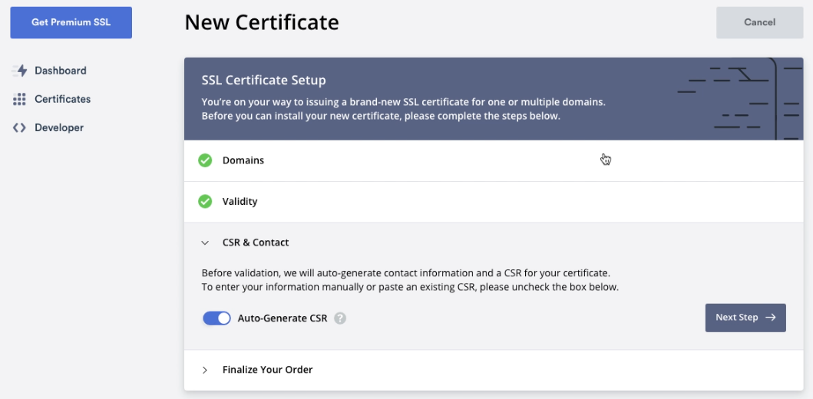Screen dimensions: 813x399
Task: Expand the Finalize Your Order chevron
Action: pos(205,370)
